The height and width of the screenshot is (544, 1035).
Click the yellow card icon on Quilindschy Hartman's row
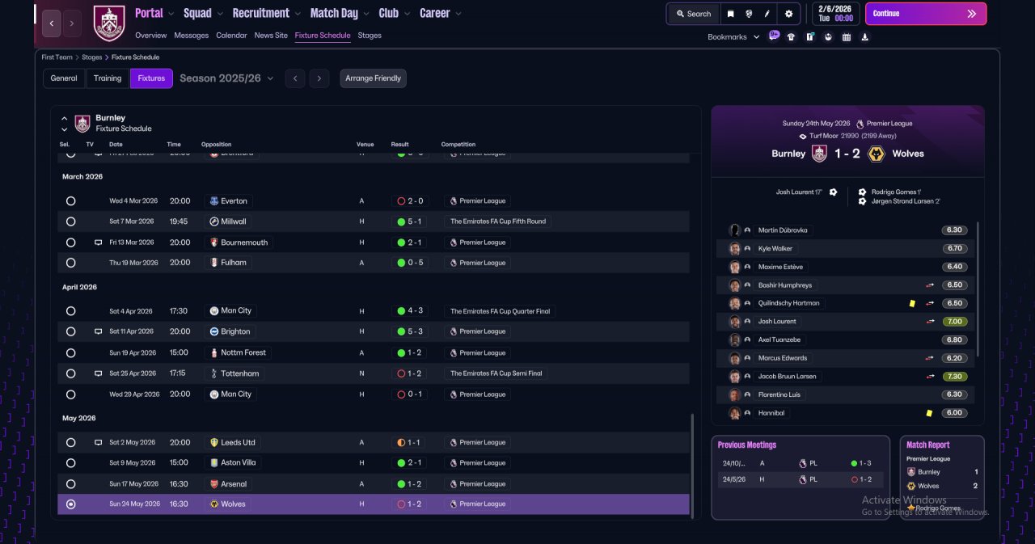tap(912, 303)
